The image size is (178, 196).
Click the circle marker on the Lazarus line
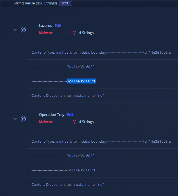click(74, 33)
